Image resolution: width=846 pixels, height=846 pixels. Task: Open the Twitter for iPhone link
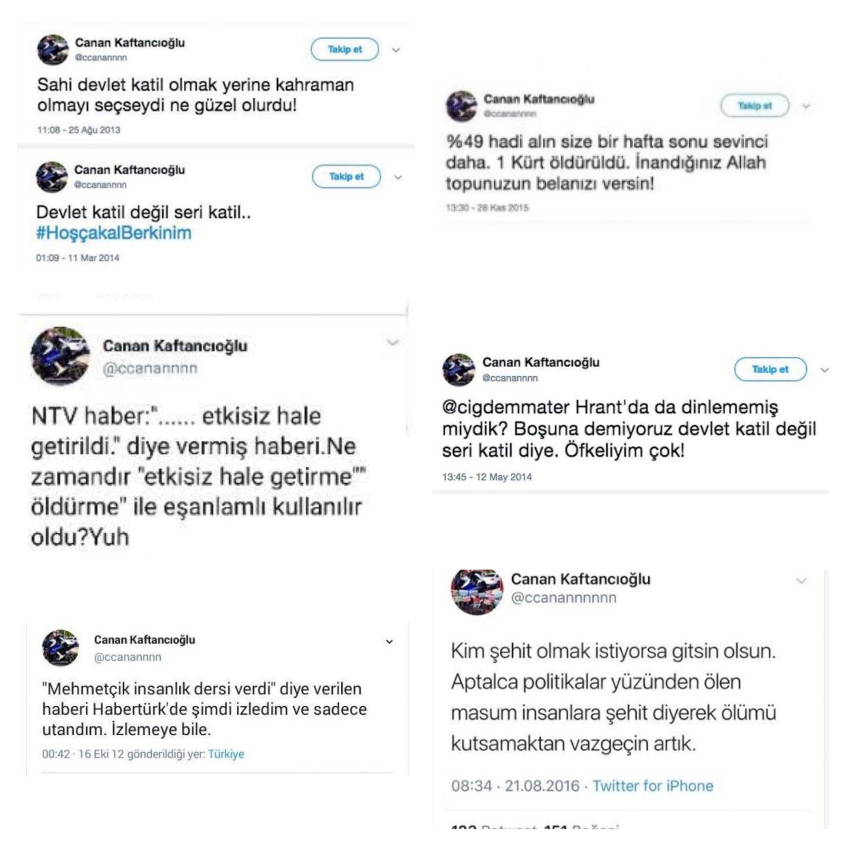[x=653, y=786]
